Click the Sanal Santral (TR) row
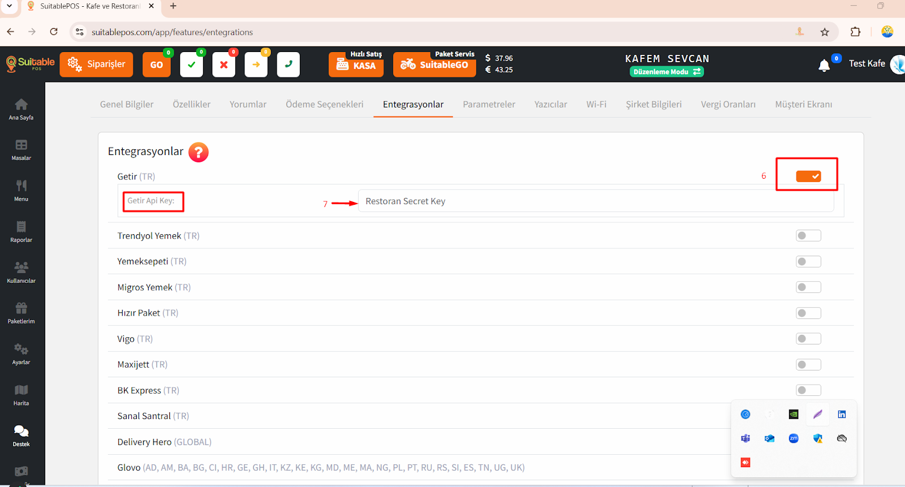Screen dimensions: 905x487 coord(481,416)
